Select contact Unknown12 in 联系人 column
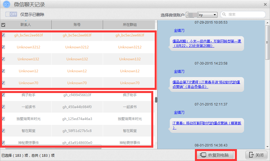Image resolution: width=270 pixels, height=161 pixels. [x=29, y=71]
